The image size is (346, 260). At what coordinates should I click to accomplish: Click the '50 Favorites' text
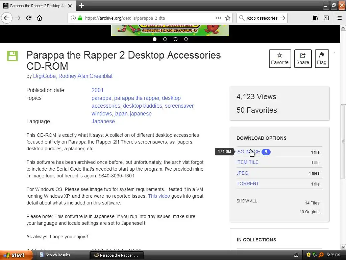[257, 110]
